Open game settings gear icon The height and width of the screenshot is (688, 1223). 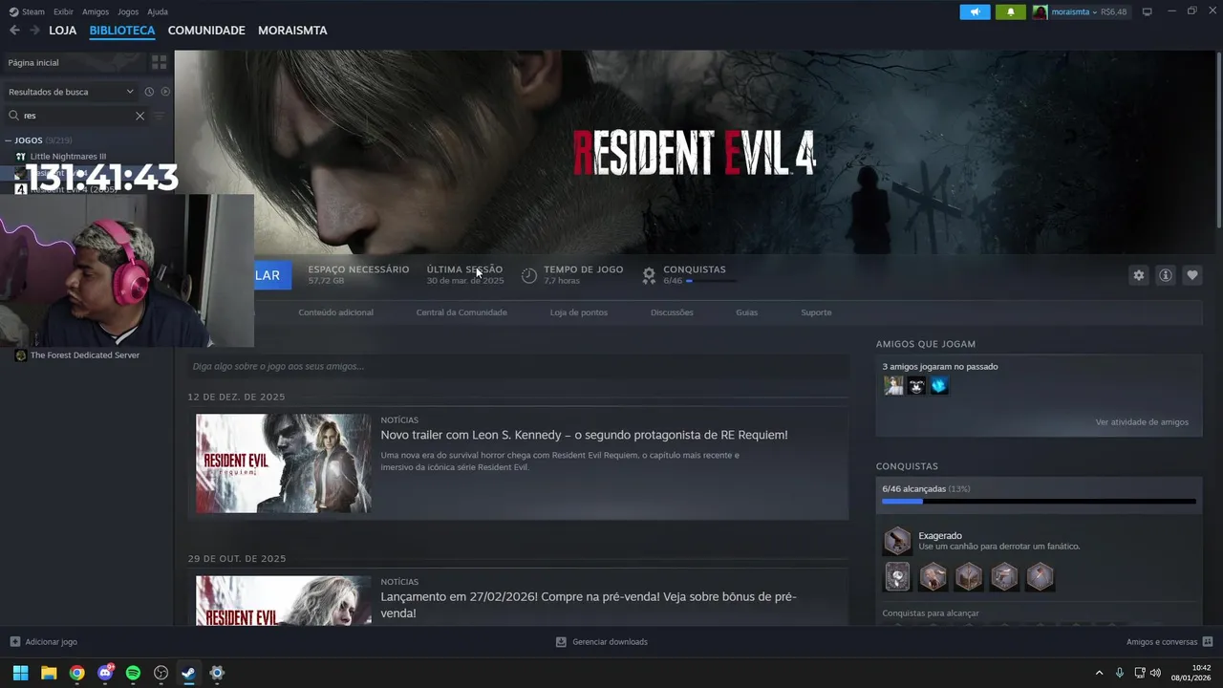[x=1138, y=275]
